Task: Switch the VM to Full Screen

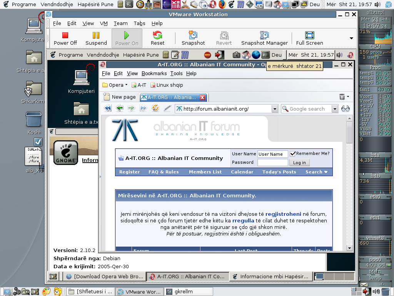Action: coord(310,38)
